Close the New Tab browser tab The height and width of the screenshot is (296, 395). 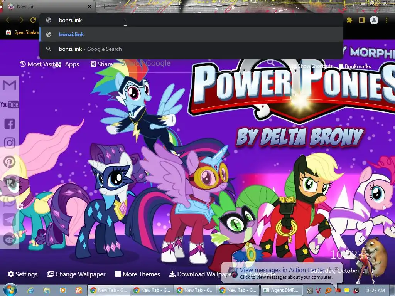(x=89, y=7)
